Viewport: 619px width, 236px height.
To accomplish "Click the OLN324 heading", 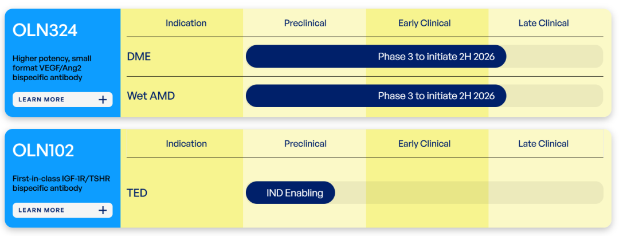I will point(45,30).
